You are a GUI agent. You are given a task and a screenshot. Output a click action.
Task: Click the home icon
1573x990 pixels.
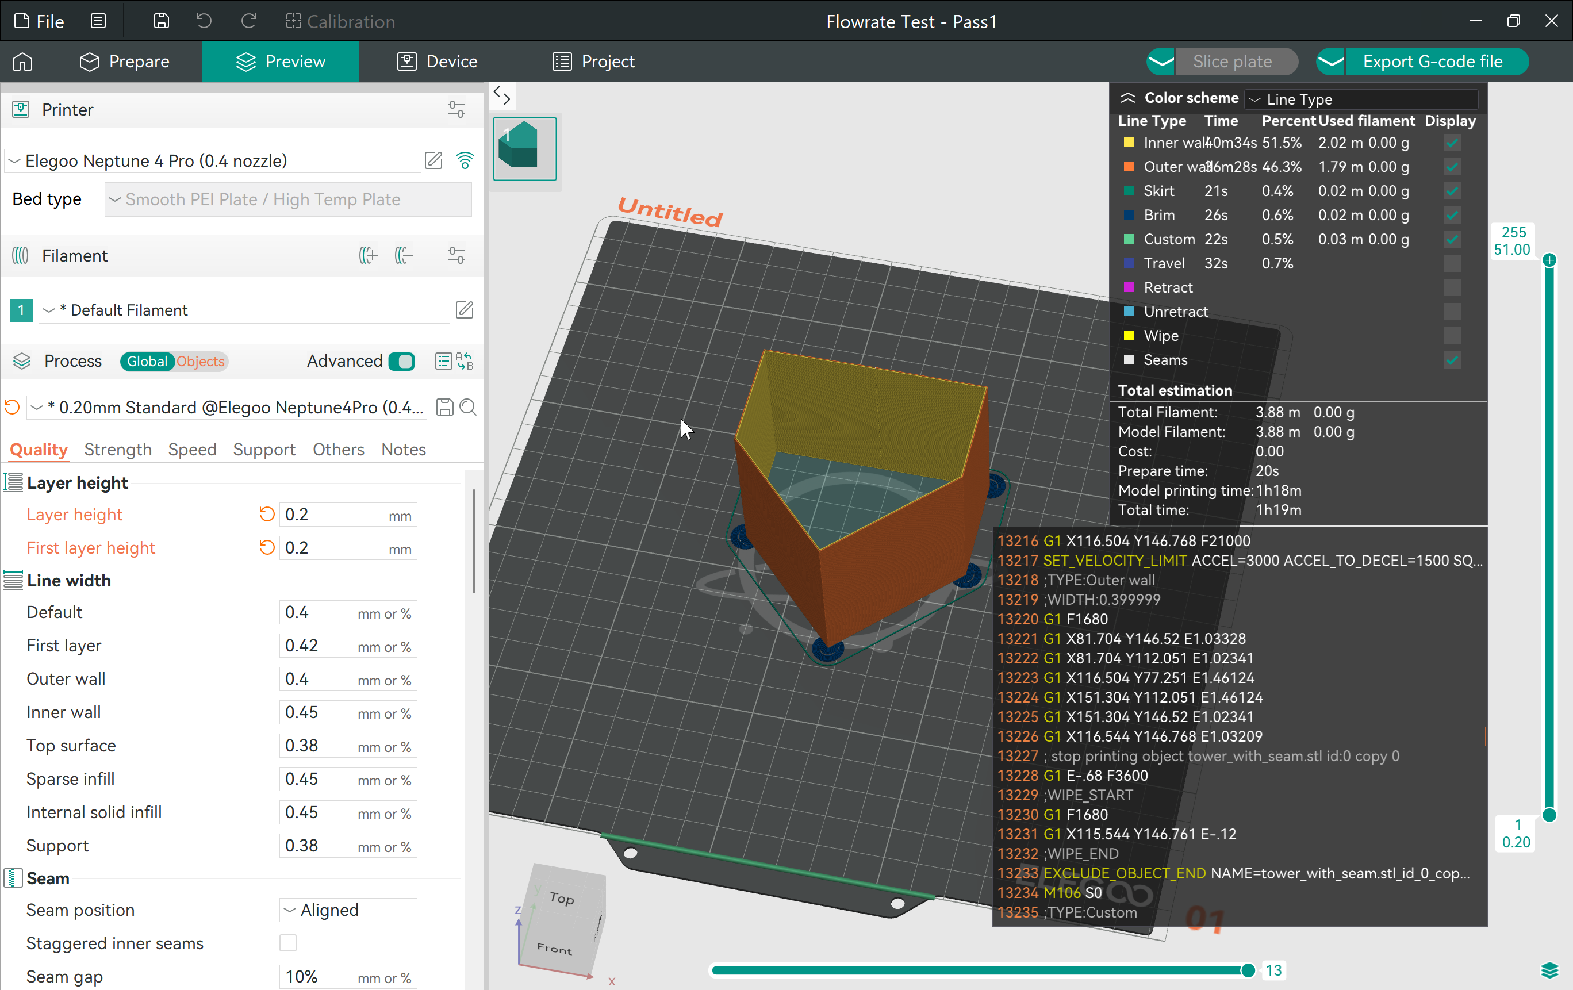[22, 62]
